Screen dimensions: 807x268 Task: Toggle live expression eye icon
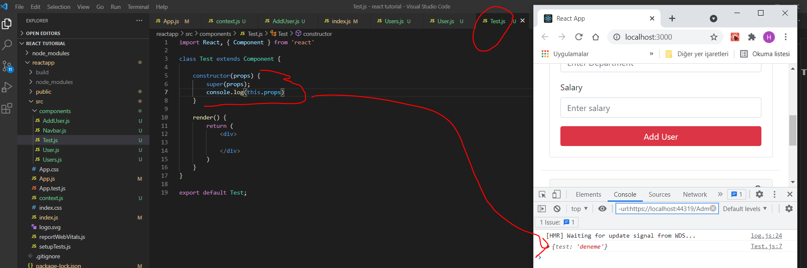pyautogui.click(x=602, y=209)
